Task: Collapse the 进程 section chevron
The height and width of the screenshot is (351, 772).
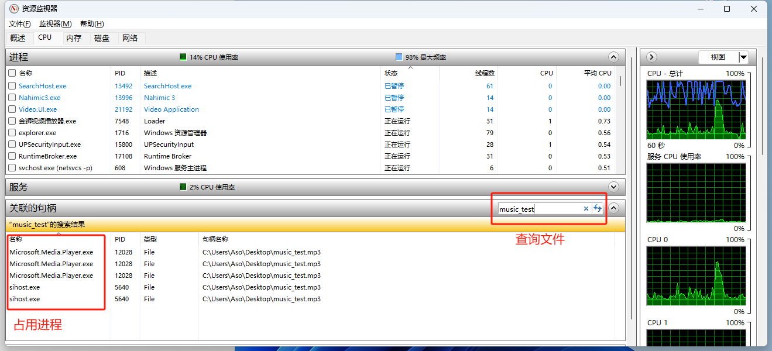Action: click(x=613, y=57)
